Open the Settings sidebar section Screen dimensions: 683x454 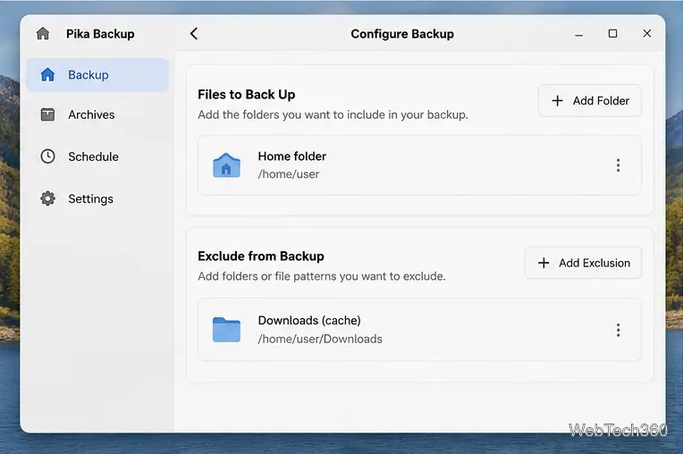coord(97,198)
